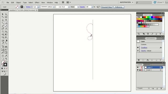Select the Magic Wand tool
The image size is (168, 94).
pos(3,17)
